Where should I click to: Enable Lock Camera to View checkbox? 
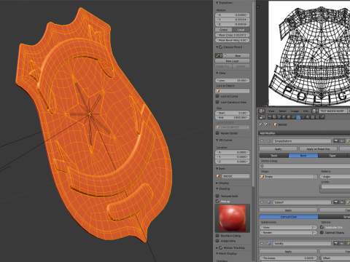click(217, 102)
